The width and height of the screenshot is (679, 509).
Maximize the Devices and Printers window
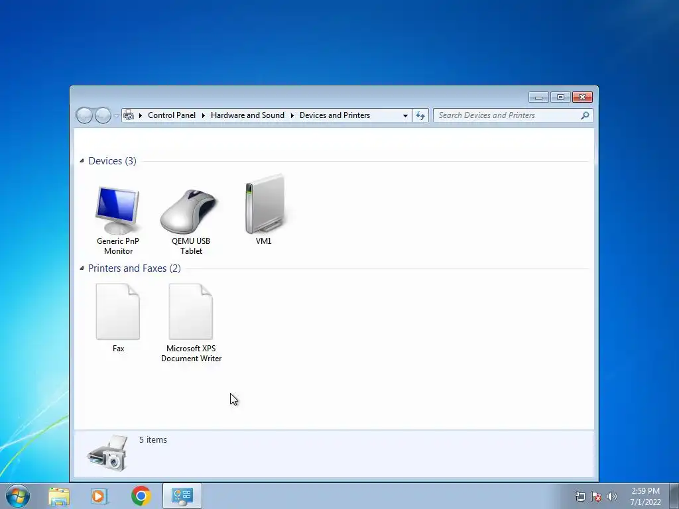point(560,97)
